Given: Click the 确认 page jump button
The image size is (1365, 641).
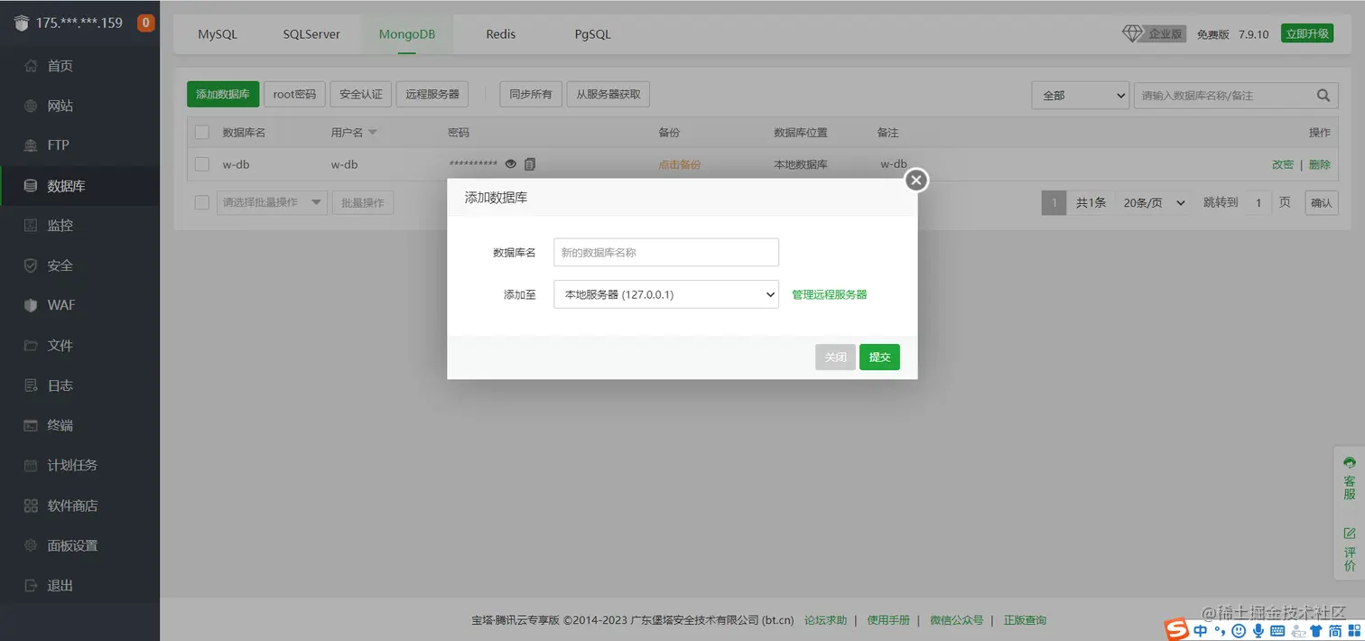Looking at the screenshot, I should [x=1322, y=203].
